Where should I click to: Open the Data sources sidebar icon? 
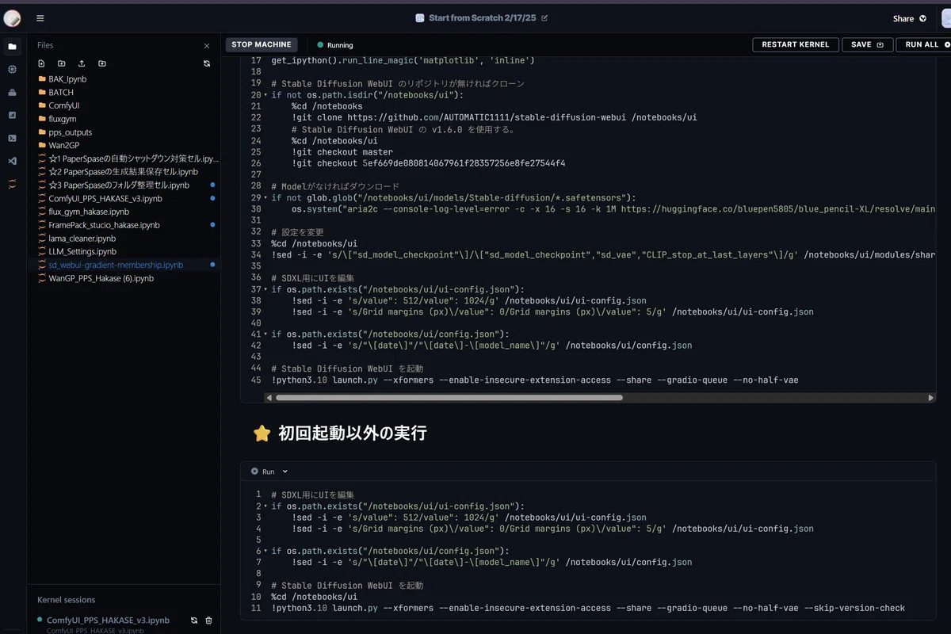point(12,92)
